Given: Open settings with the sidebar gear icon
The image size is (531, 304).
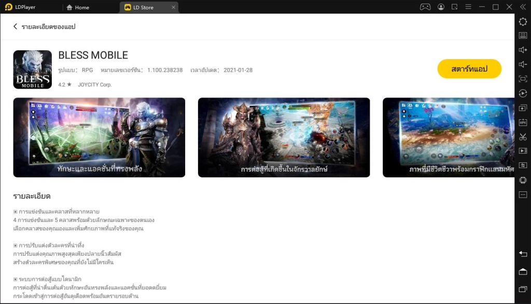Looking at the screenshot, I should pos(523,22).
